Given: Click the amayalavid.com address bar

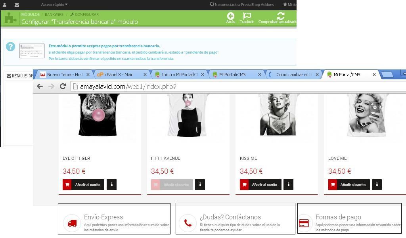Looking at the screenshot, I should tap(238, 86).
